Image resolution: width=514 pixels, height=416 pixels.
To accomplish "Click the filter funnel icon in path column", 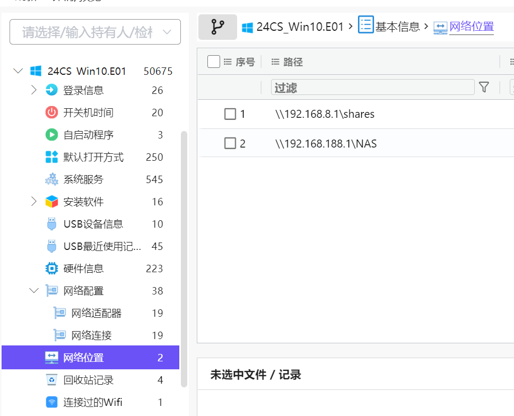I will click(x=484, y=88).
